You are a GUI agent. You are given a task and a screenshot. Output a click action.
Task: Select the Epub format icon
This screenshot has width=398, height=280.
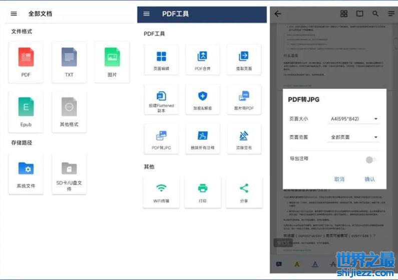26,111
